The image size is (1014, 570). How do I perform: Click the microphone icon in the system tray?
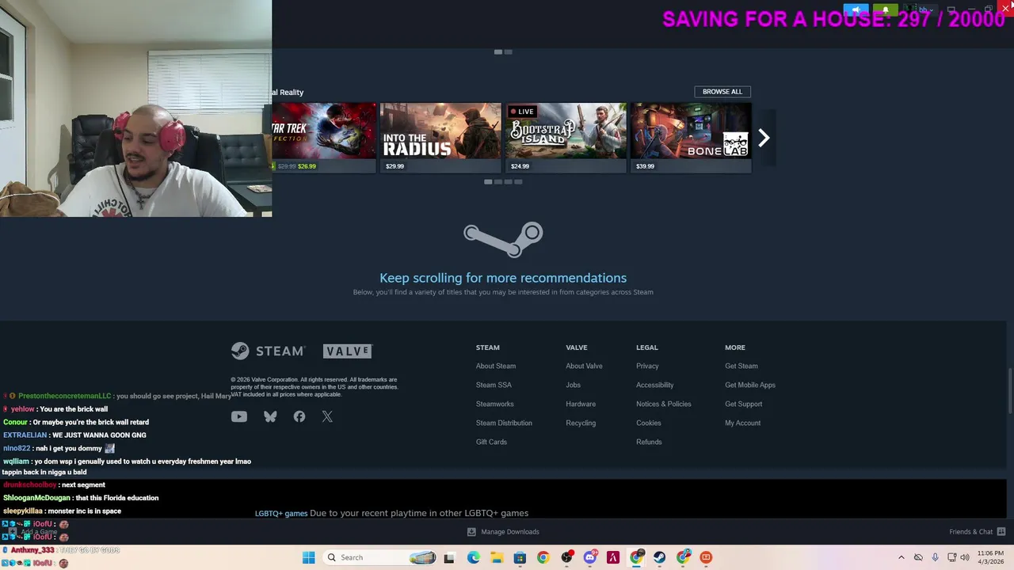935,557
